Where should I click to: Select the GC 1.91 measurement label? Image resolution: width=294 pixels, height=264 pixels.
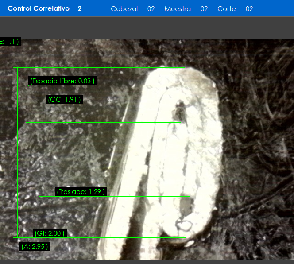coord(64,100)
